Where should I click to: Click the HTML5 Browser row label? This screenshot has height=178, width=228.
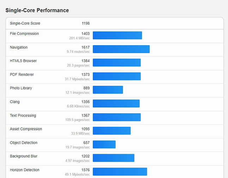(23, 61)
